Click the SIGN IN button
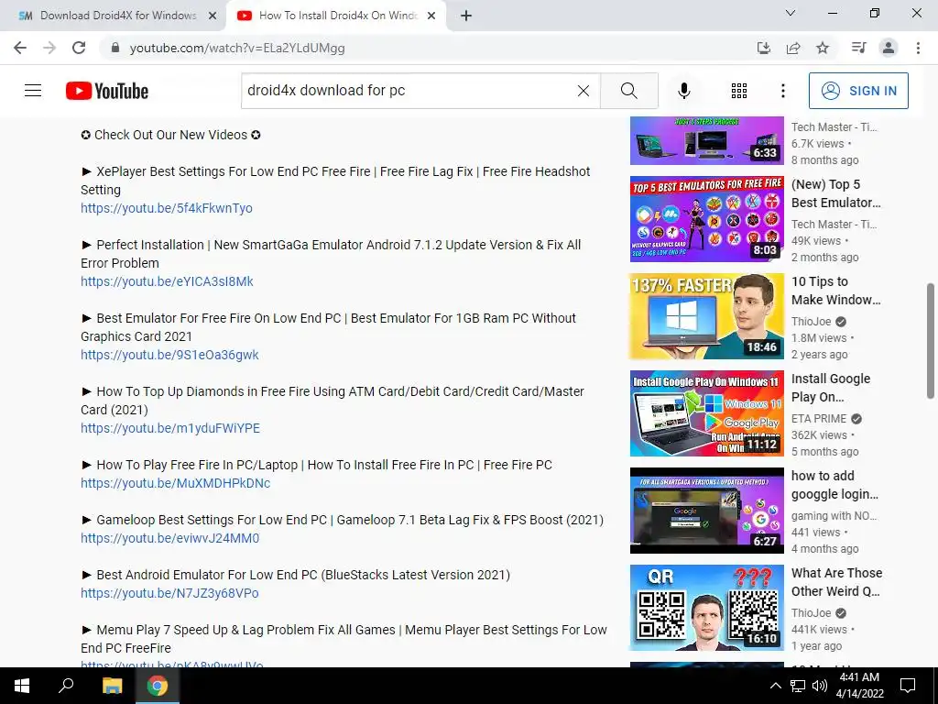This screenshot has width=938, height=704. (x=858, y=91)
